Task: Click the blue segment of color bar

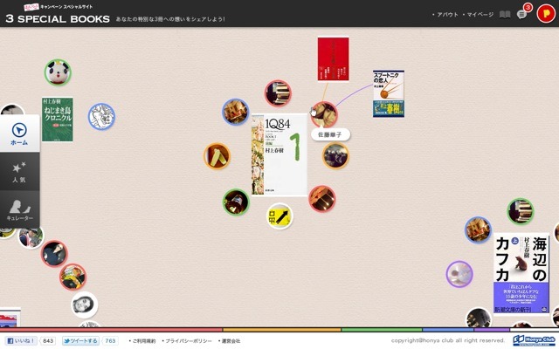Action: [448, 330]
